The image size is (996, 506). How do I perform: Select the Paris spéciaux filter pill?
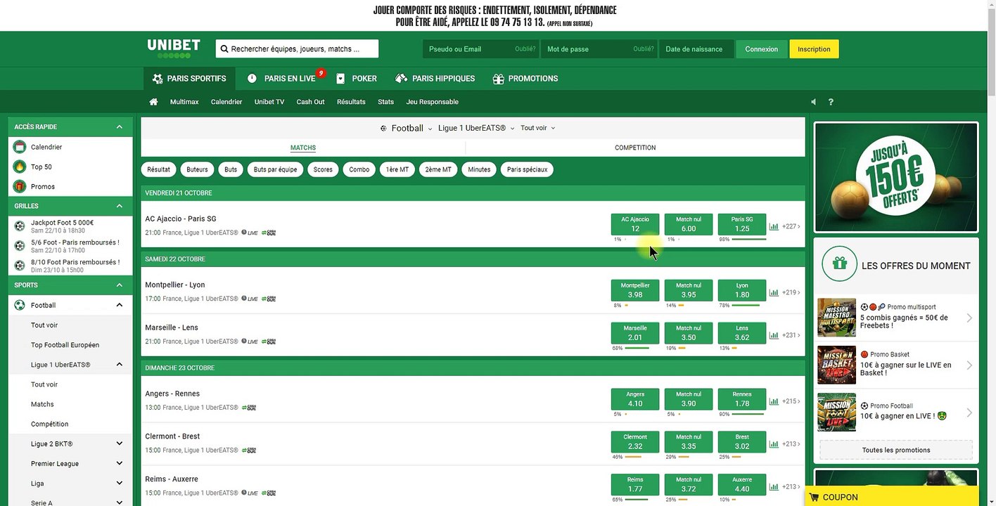click(x=527, y=169)
